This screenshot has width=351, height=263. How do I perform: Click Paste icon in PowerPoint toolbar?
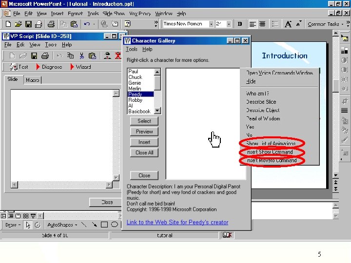74,24
